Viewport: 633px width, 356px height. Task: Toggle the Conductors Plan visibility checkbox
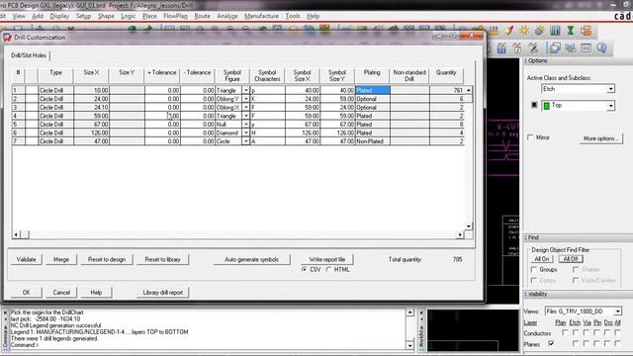[x=565, y=332]
